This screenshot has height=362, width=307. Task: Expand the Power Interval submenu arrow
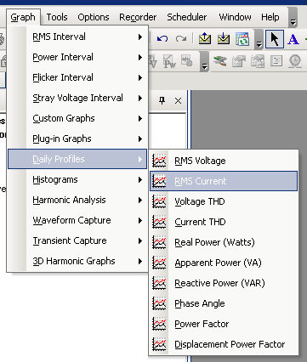point(140,57)
